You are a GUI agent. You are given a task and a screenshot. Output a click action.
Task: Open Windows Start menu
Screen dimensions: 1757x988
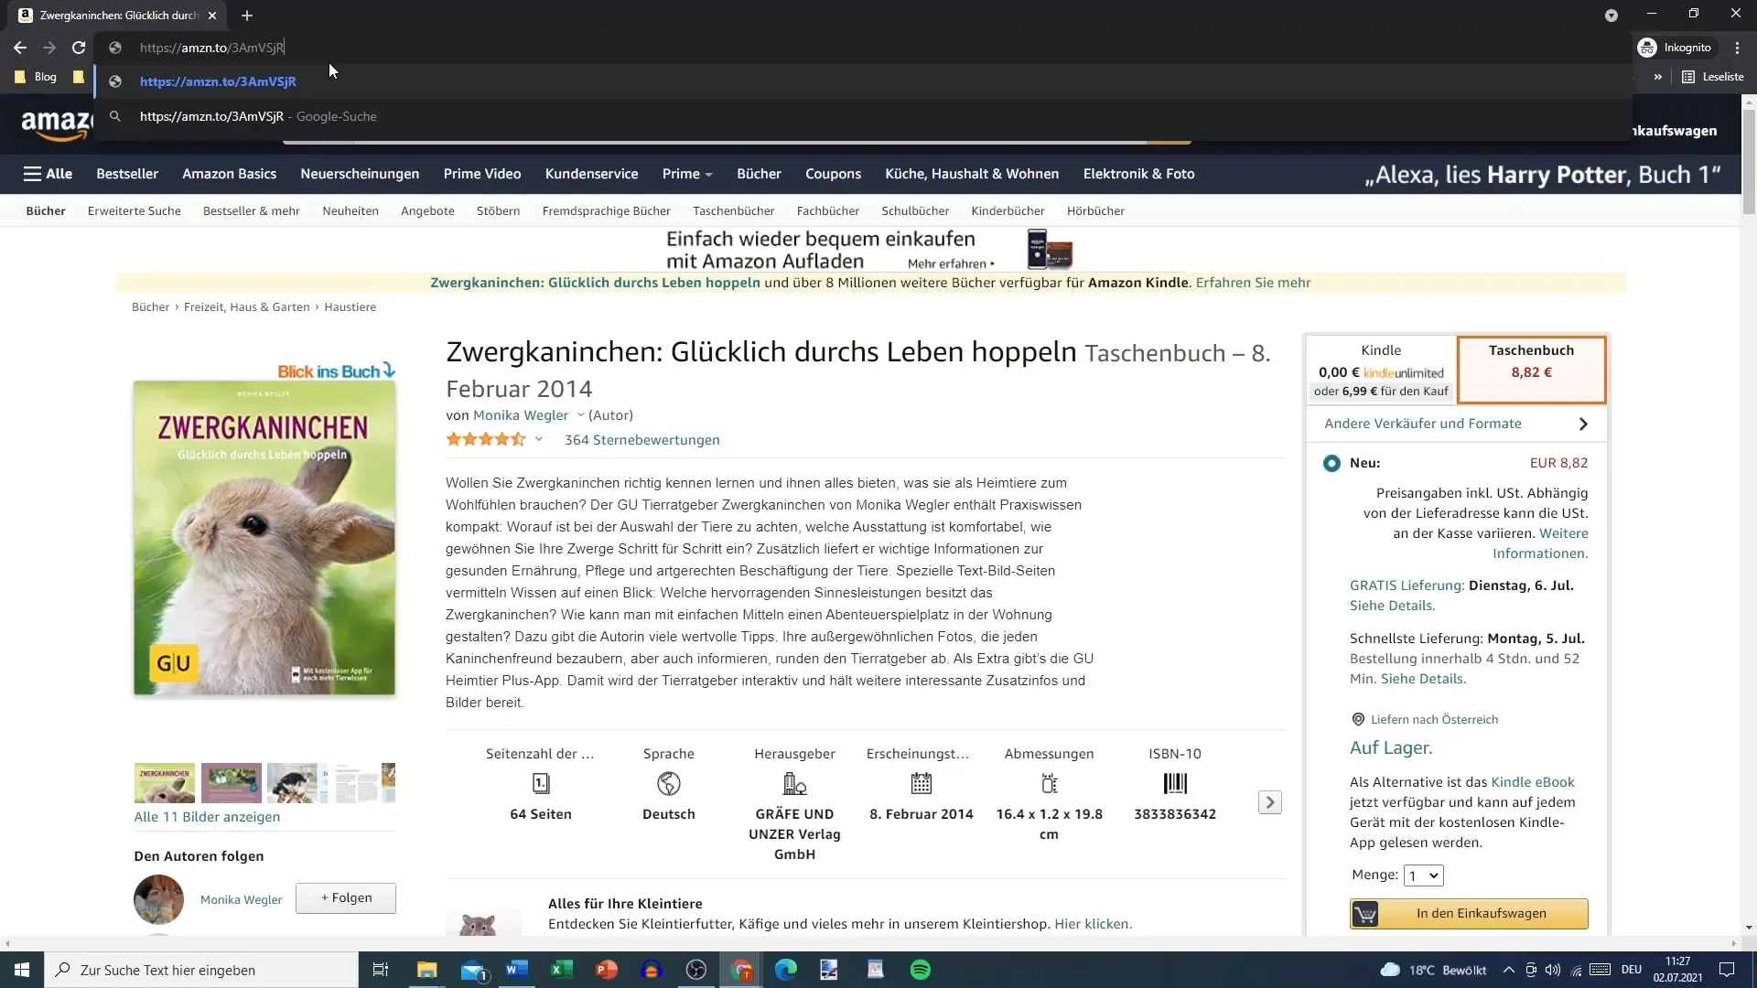coord(22,970)
